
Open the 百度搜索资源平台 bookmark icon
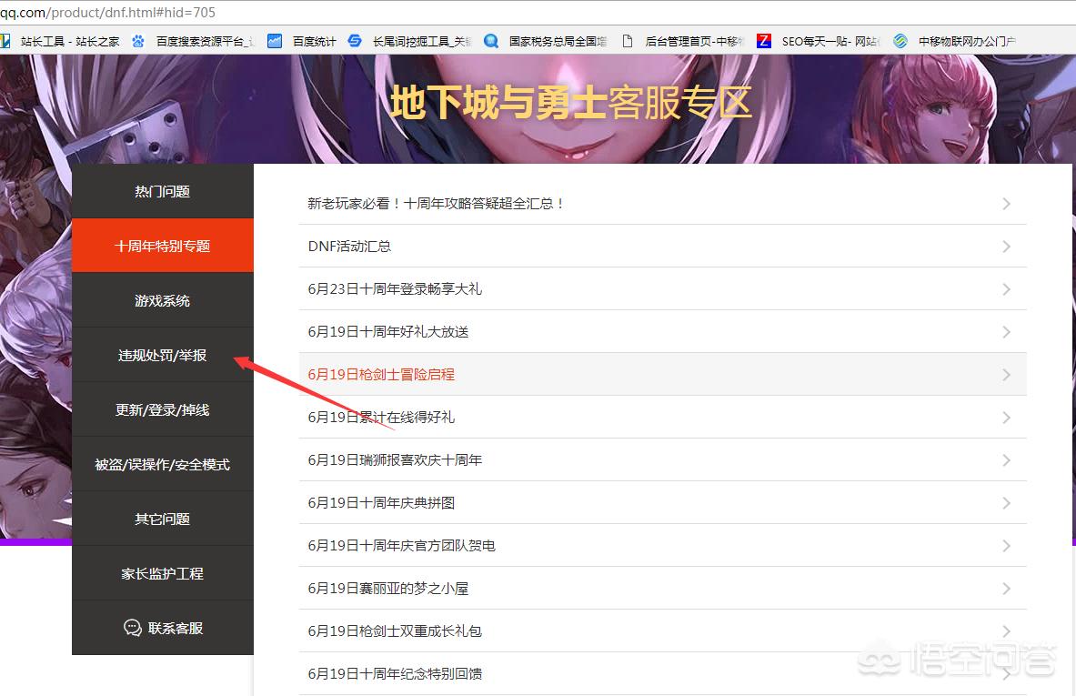pyautogui.click(x=138, y=40)
